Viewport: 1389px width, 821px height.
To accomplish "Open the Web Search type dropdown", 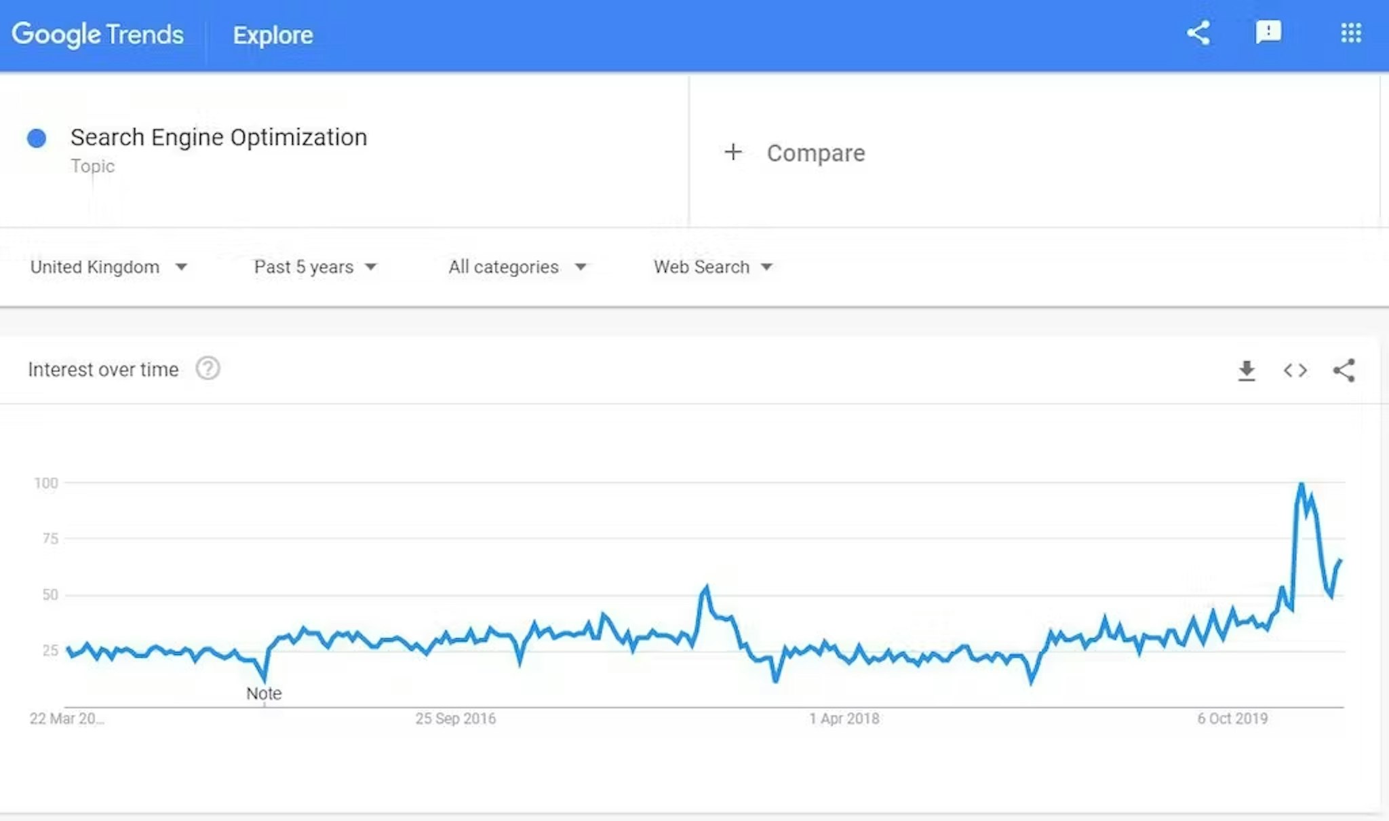I will (713, 267).
